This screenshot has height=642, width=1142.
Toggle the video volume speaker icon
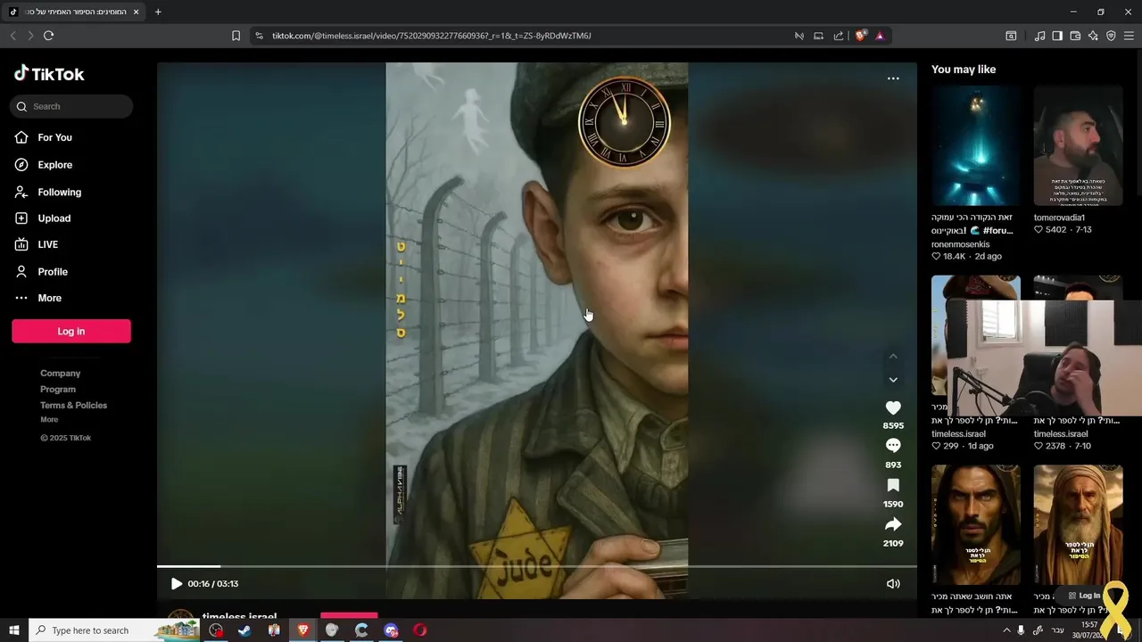tap(893, 584)
